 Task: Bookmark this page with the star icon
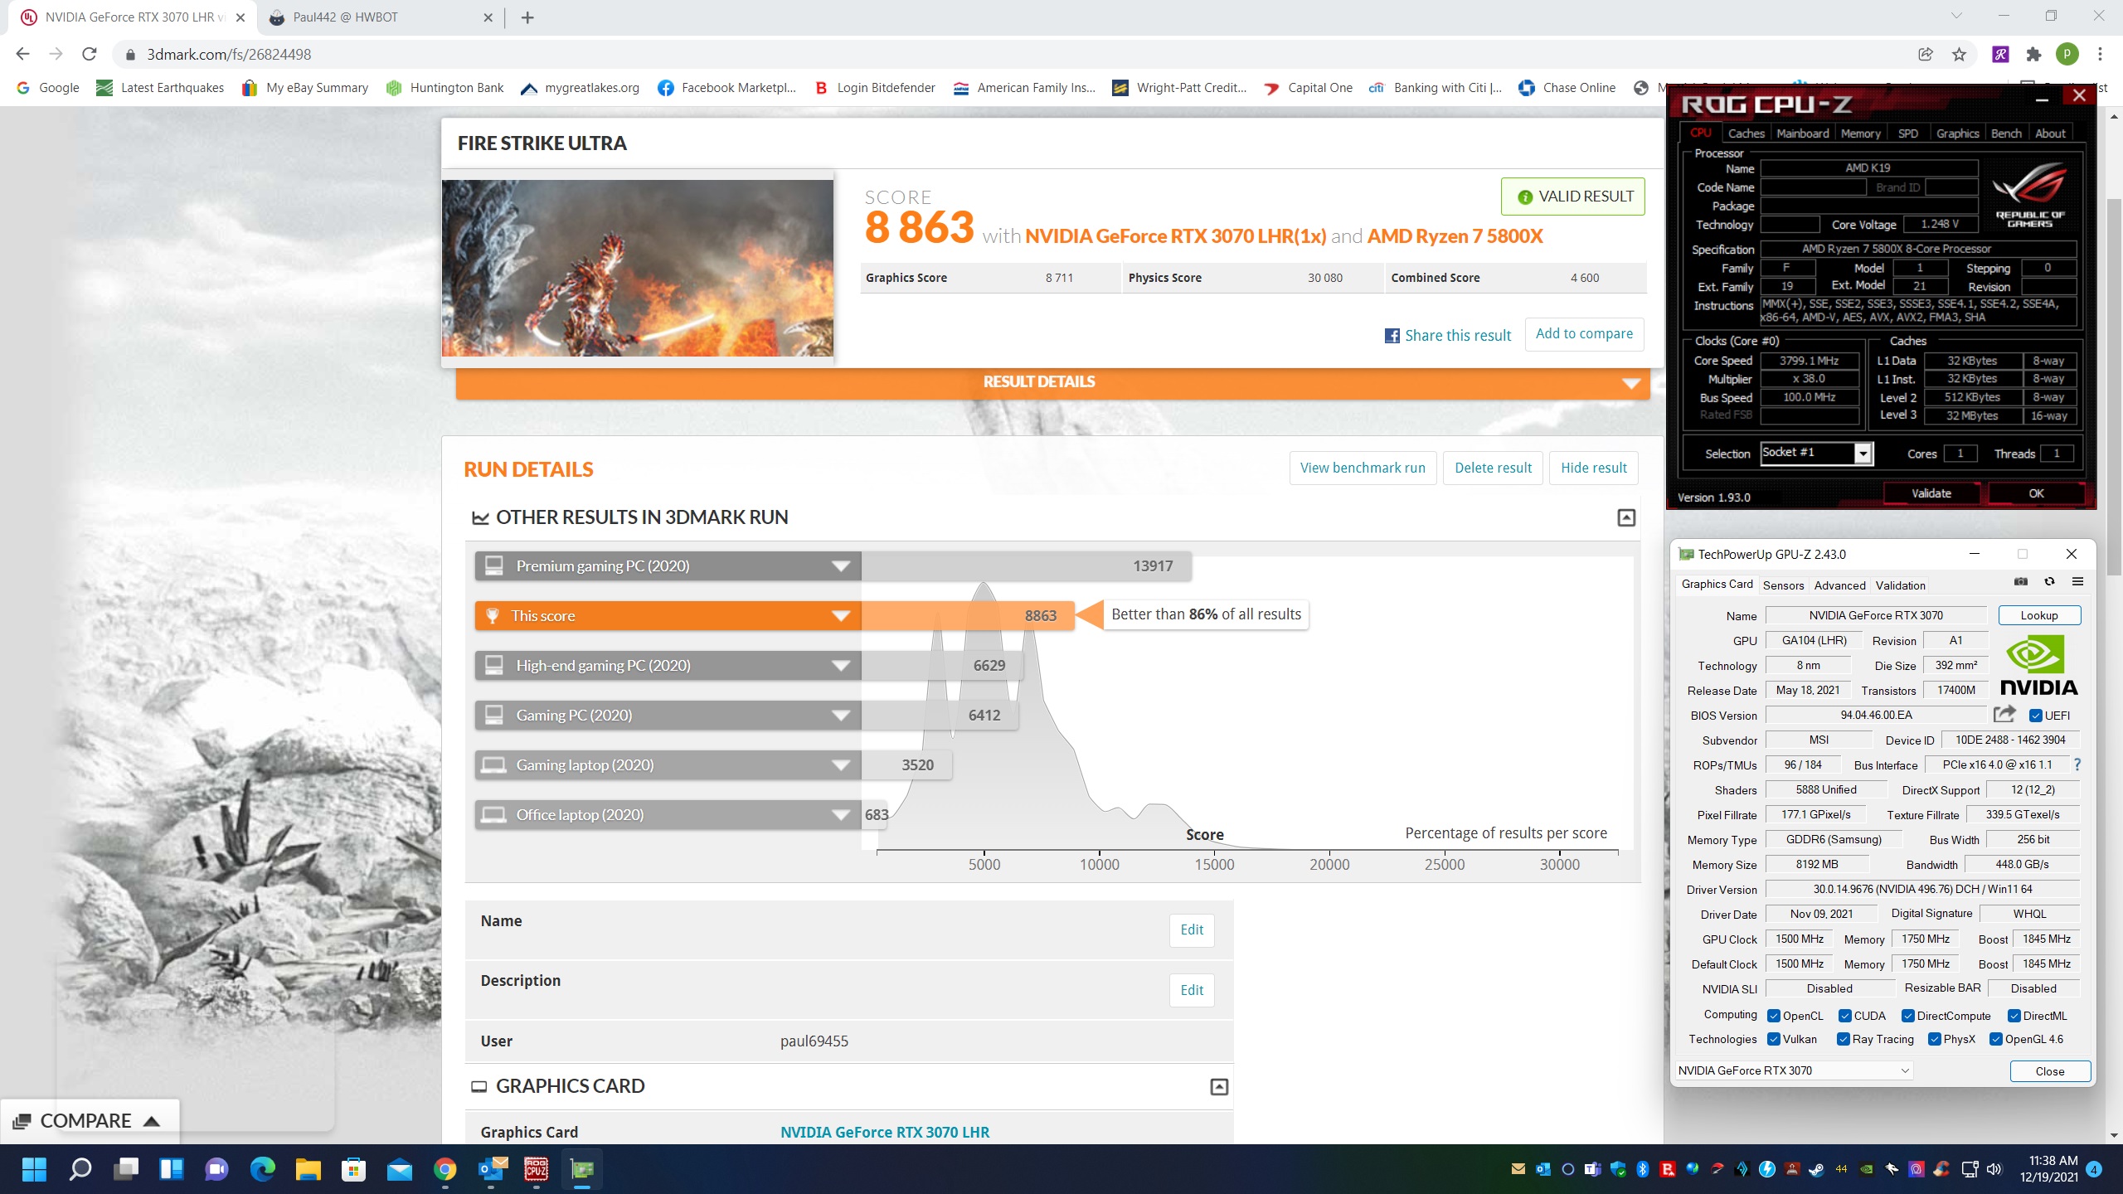pos(1959,55)
